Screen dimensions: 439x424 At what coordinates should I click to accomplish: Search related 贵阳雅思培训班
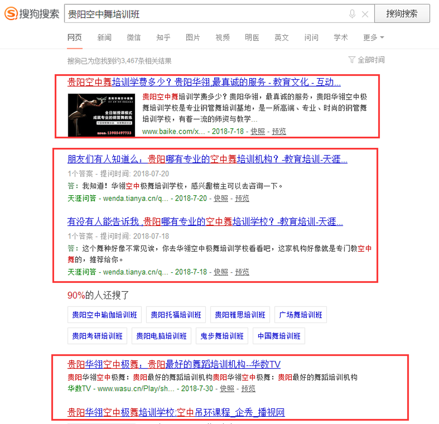(240, 315)
